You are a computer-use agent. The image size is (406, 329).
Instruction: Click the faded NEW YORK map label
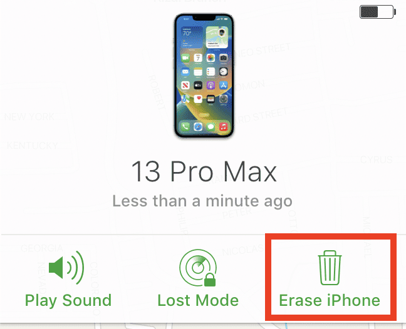click(x=29, y=117)
